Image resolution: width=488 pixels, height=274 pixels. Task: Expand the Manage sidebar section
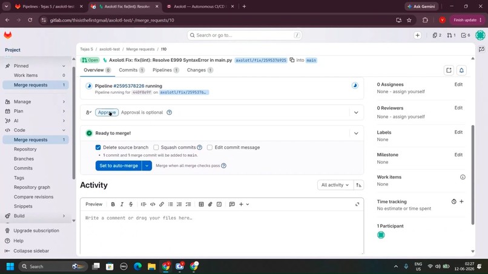pos(64,102)
